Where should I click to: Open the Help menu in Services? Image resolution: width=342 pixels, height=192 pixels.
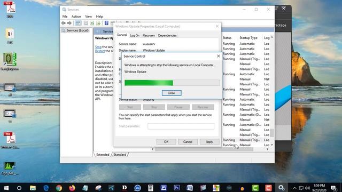pos(99,17)
